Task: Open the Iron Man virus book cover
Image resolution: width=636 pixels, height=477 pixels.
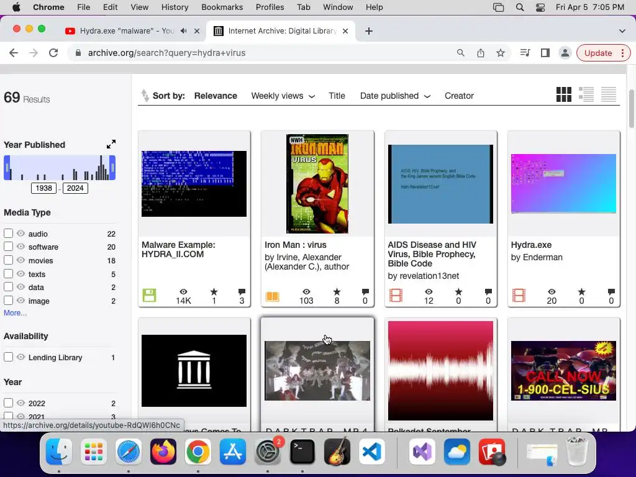Action: 317,184
